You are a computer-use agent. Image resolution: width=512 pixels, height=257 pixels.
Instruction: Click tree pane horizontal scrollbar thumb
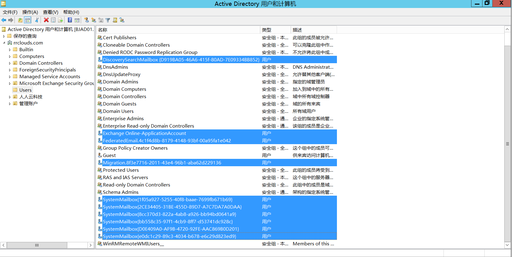(x=37, y=245)
